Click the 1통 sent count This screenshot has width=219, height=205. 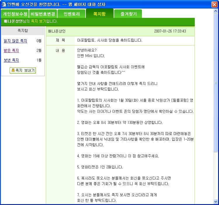(39, 60)
